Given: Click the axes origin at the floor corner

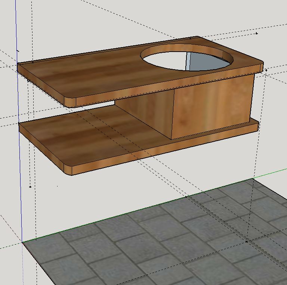Looking at the screenshot, I should pos(22,242).
